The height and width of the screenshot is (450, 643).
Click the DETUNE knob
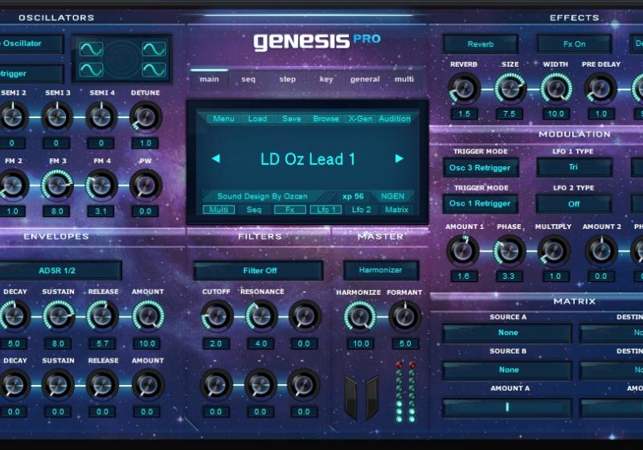(145, 117)
